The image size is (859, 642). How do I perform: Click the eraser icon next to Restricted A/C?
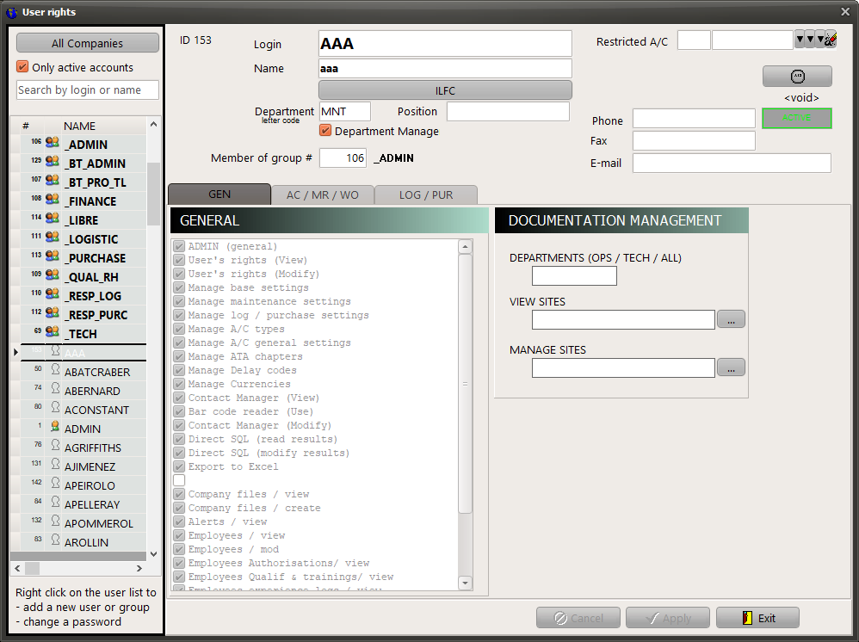click(831, 40)
